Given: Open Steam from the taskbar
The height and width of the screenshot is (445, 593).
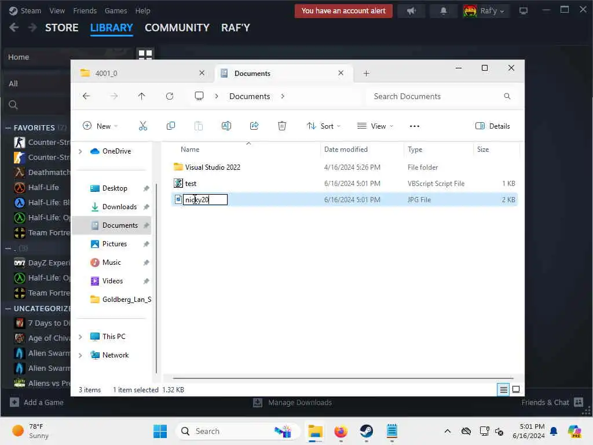Looking at the screenshot, I should coord(366,431).
